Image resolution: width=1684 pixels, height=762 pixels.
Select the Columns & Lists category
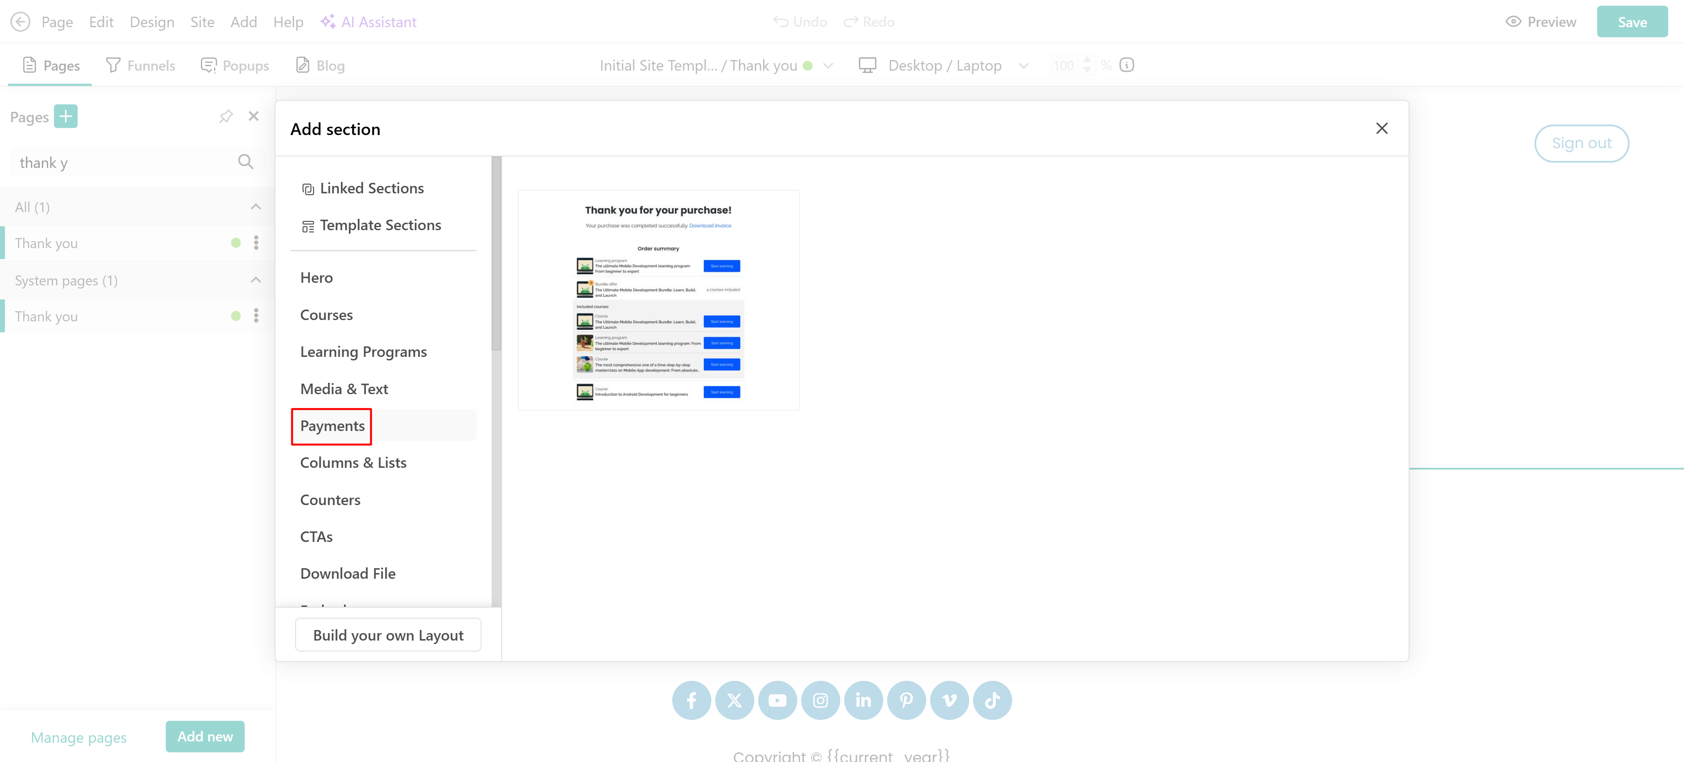point(353,463)
